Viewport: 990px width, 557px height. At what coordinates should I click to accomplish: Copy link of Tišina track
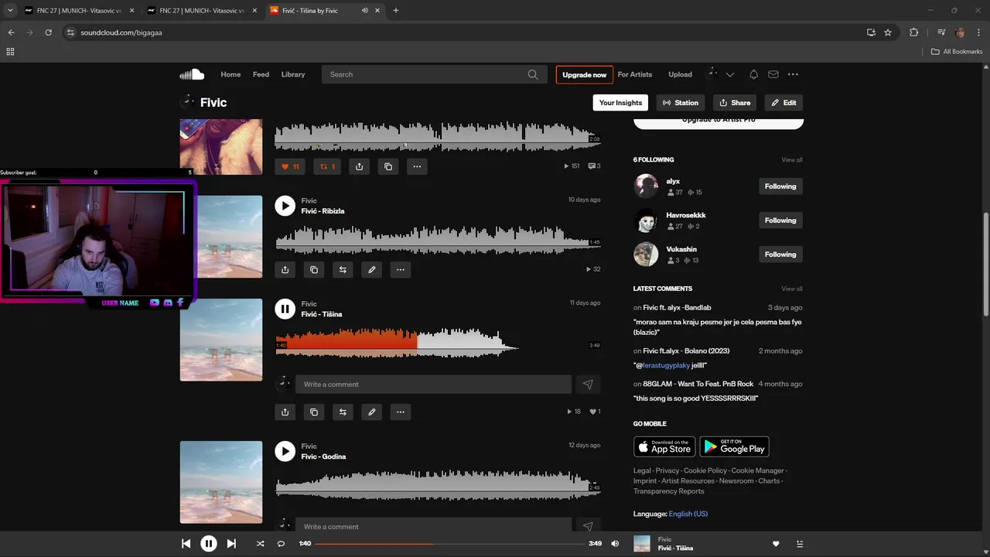click(314, 412)
